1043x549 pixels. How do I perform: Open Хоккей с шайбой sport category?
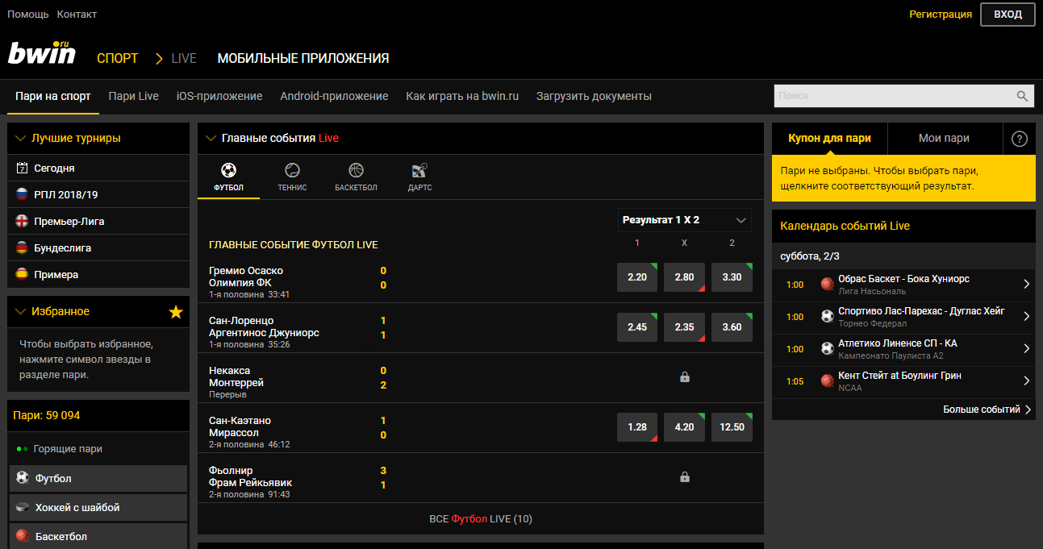98,507
